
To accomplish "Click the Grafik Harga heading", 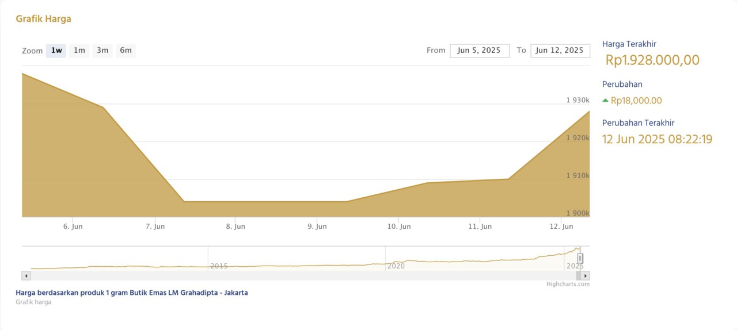I will pyautogui.click(x=44, y=19).
